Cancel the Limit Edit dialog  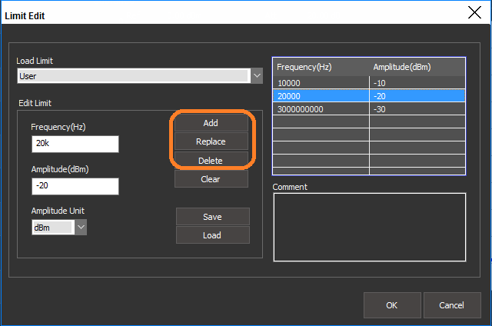point(451,305)
